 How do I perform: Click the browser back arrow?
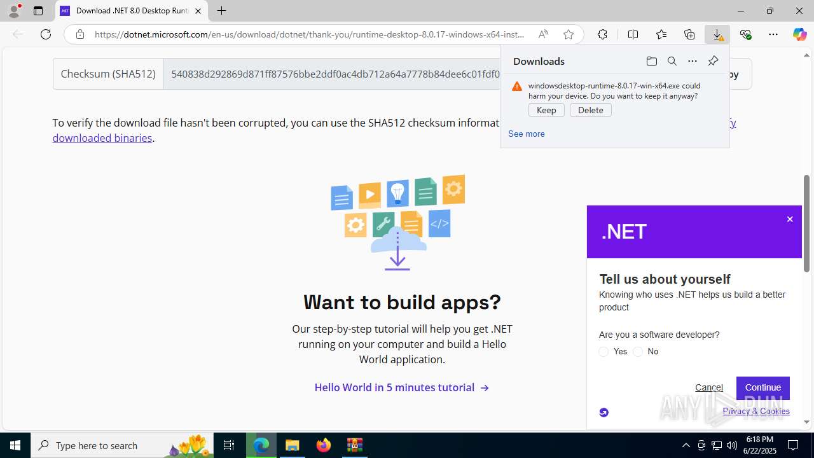pyautogui.click(x=18, y=34)
